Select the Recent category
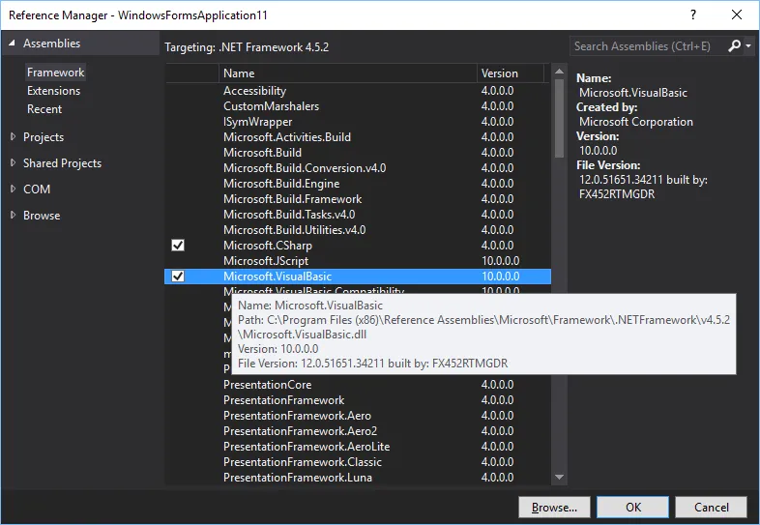The width and height of the screenshot is (760, 525). click(44, 109)
